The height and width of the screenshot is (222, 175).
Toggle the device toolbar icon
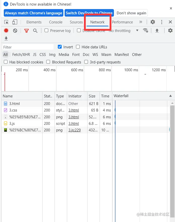click(15, 22)
